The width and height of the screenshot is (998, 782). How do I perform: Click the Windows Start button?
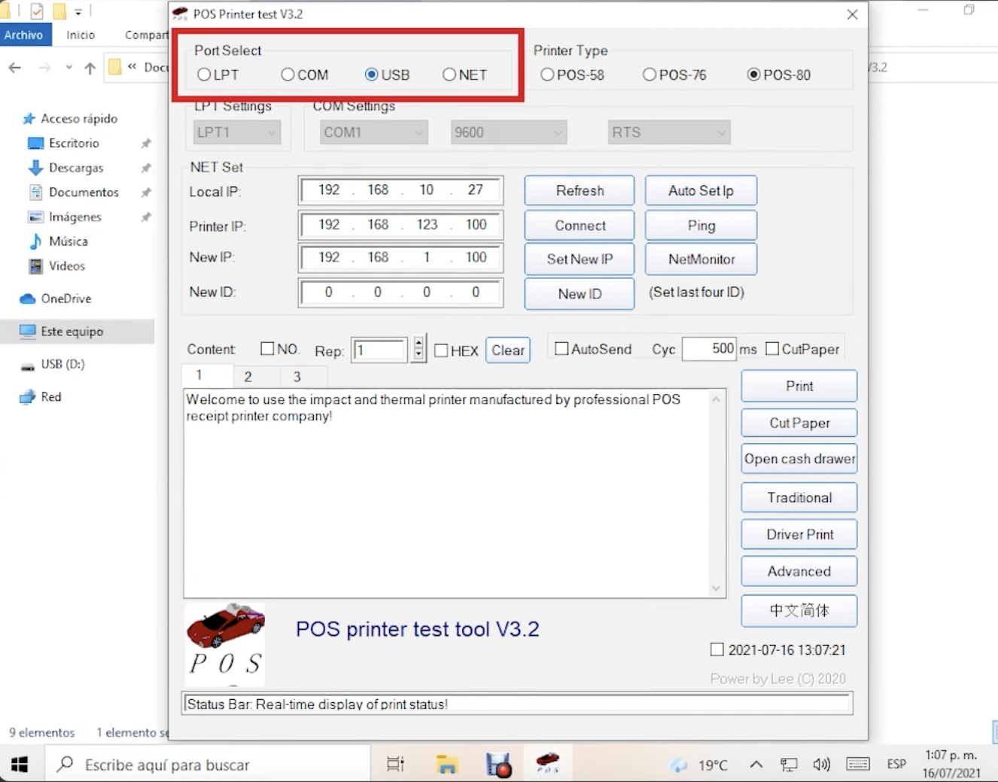(20, 765)
